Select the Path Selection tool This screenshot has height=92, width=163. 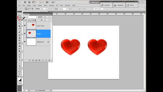point(19,60)
